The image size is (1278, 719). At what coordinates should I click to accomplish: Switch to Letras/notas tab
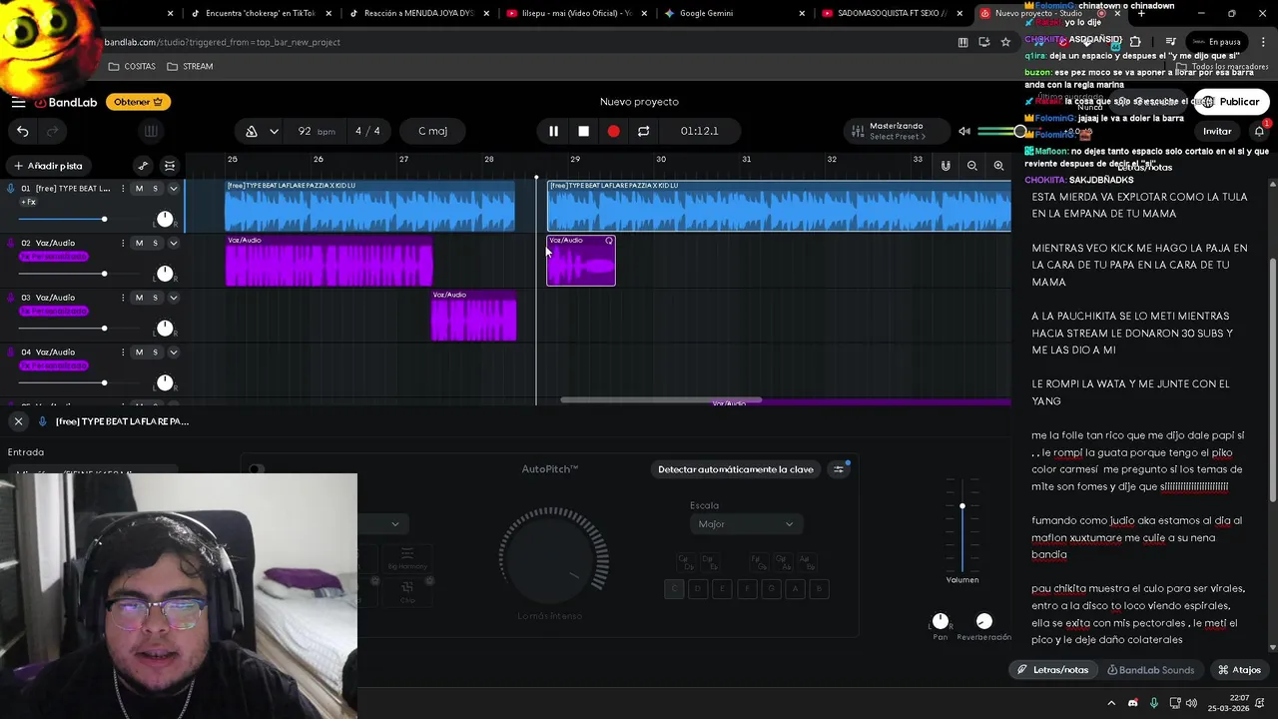pyautogui.click(x=1052, y=670)
